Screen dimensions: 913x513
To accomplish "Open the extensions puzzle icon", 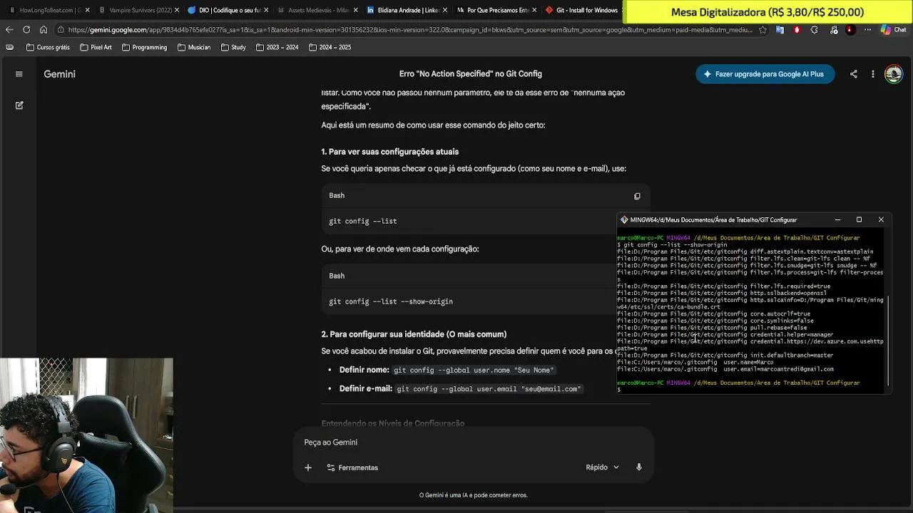I will pyautogui.click(x=815, y=30).
